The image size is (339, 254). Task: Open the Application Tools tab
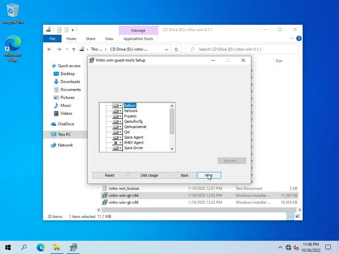(138, 39)
